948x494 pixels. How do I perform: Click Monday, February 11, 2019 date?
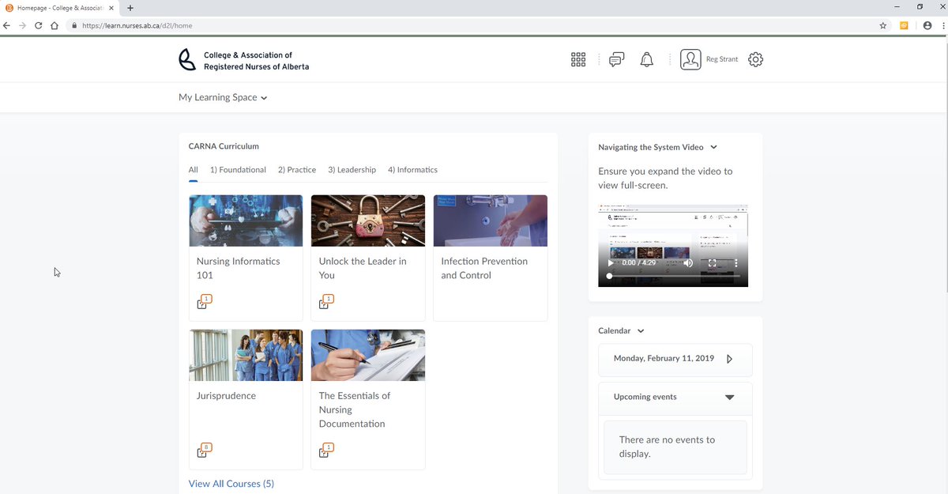664,359
